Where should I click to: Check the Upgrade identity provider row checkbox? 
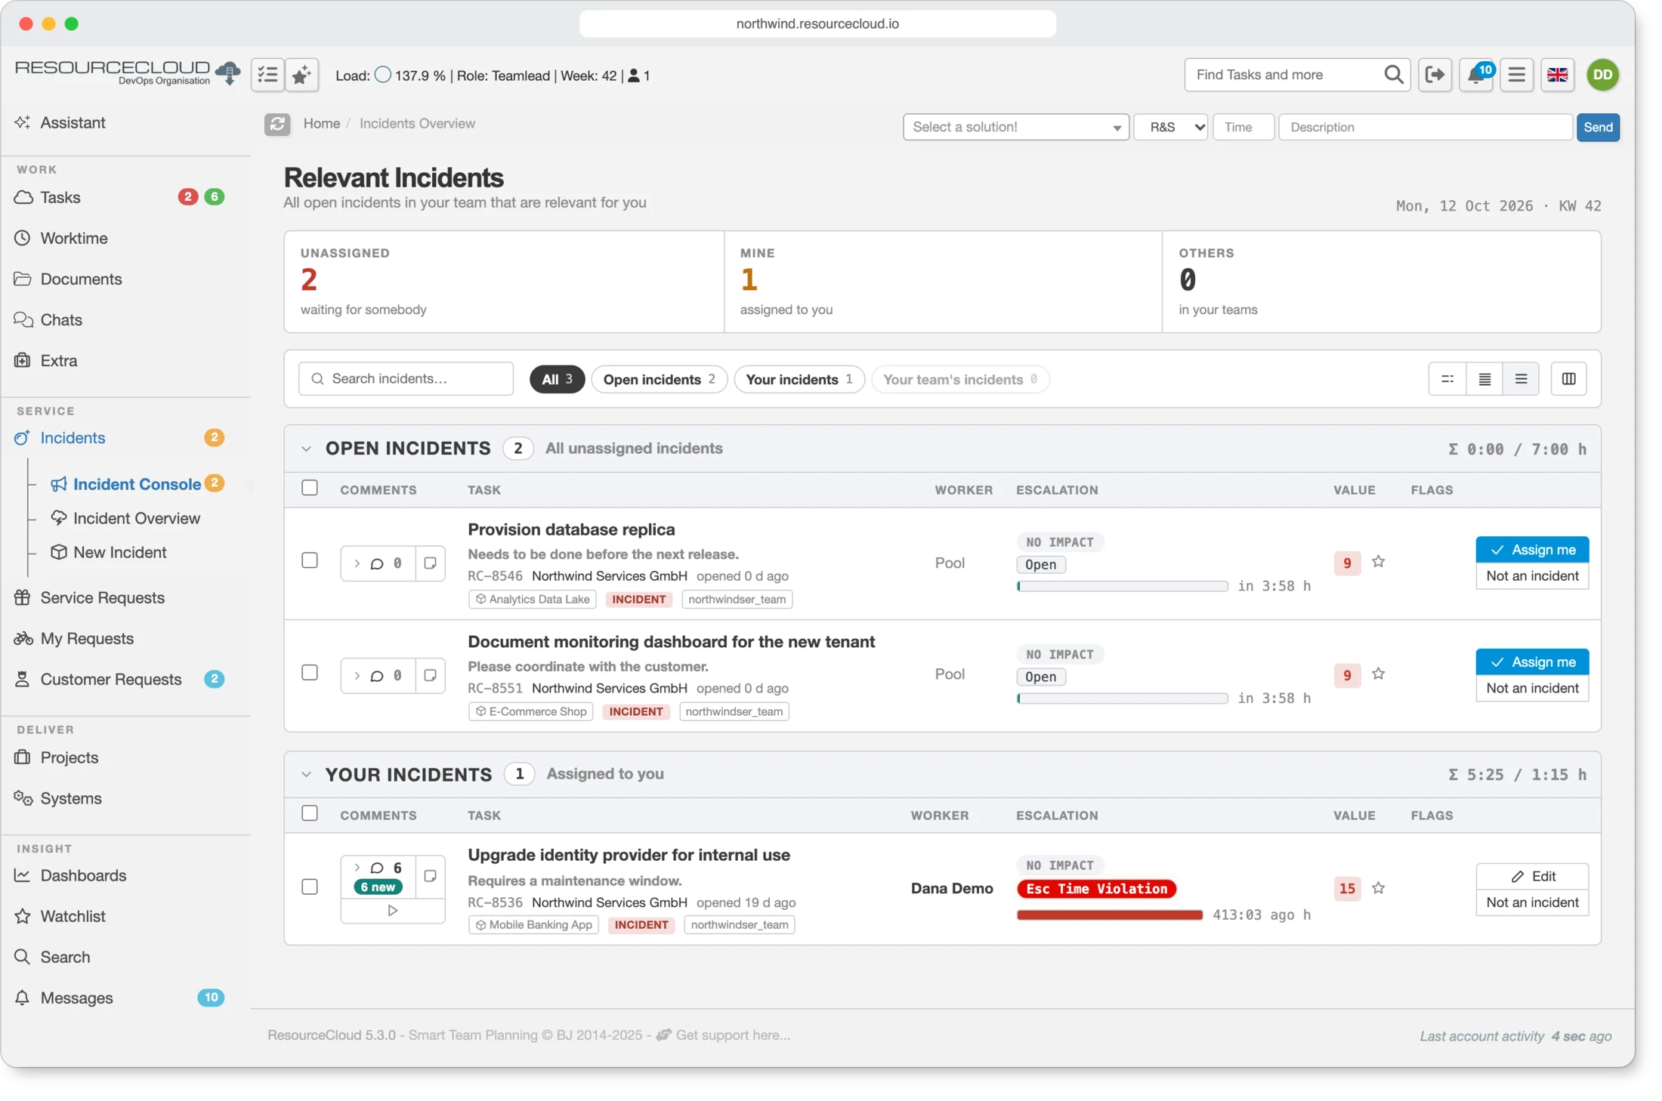click(310, 887)
